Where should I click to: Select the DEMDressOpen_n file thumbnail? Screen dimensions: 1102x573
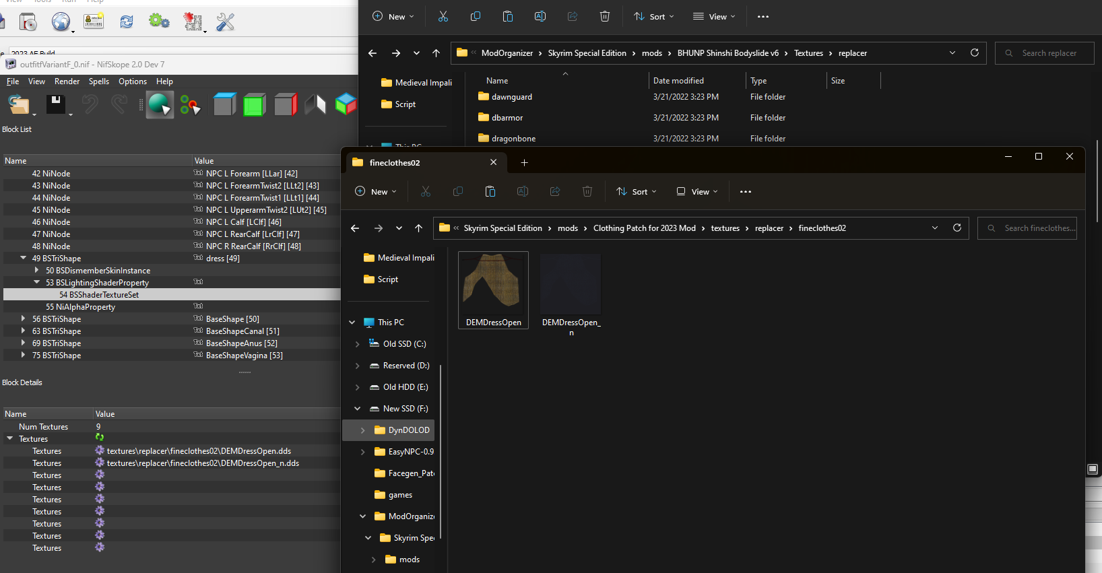pos(571,295)
